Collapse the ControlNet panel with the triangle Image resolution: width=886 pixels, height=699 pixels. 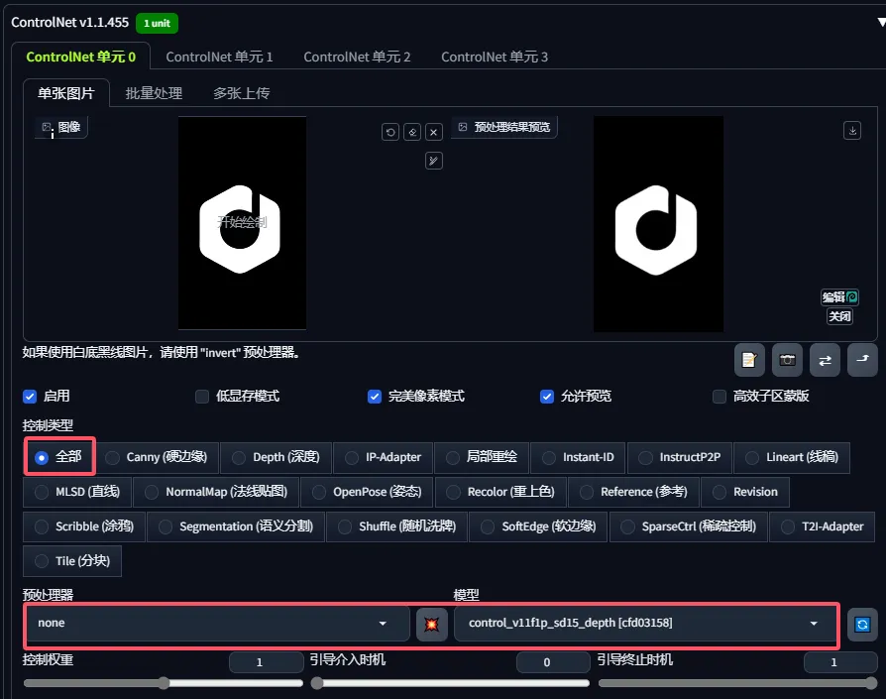(x=881, y=22)
